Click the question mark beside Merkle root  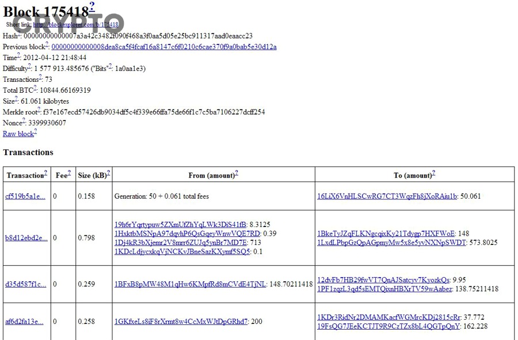39,109
